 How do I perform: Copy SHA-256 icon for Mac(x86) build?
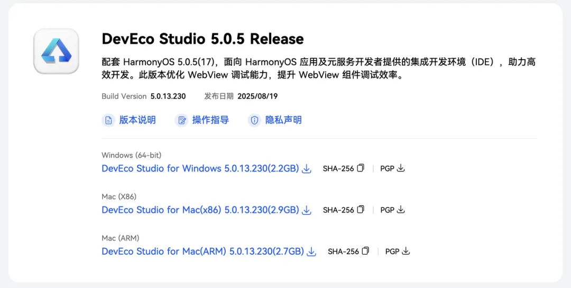pos(361,209)
